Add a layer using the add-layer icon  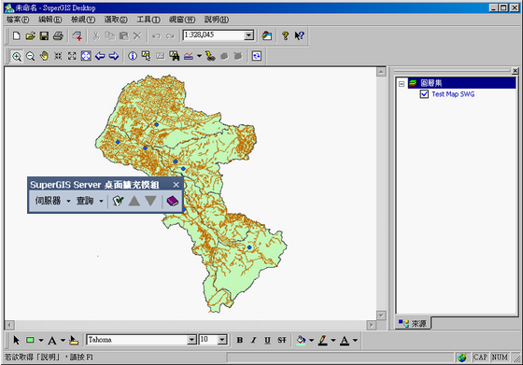[x=77, y=36]
